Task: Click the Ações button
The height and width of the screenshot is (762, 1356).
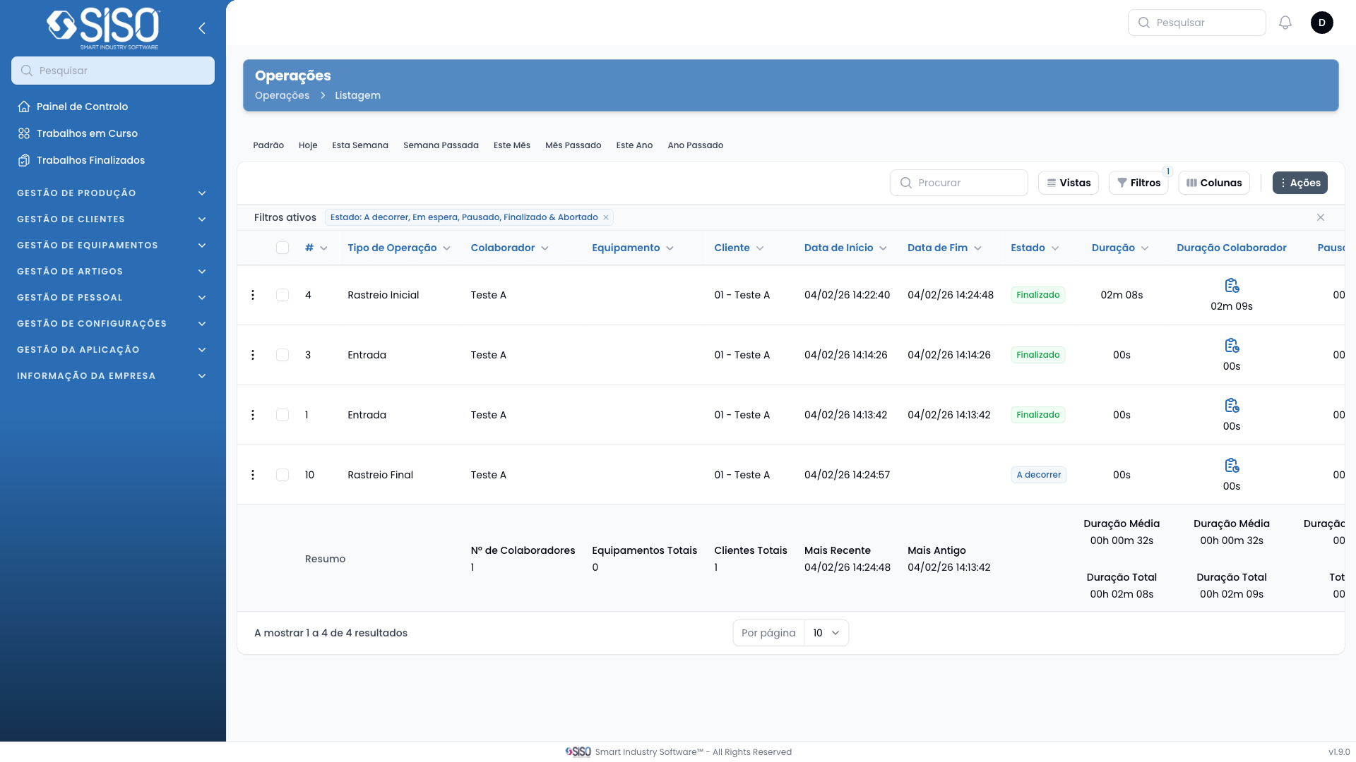Action: tap(1299, 183)
